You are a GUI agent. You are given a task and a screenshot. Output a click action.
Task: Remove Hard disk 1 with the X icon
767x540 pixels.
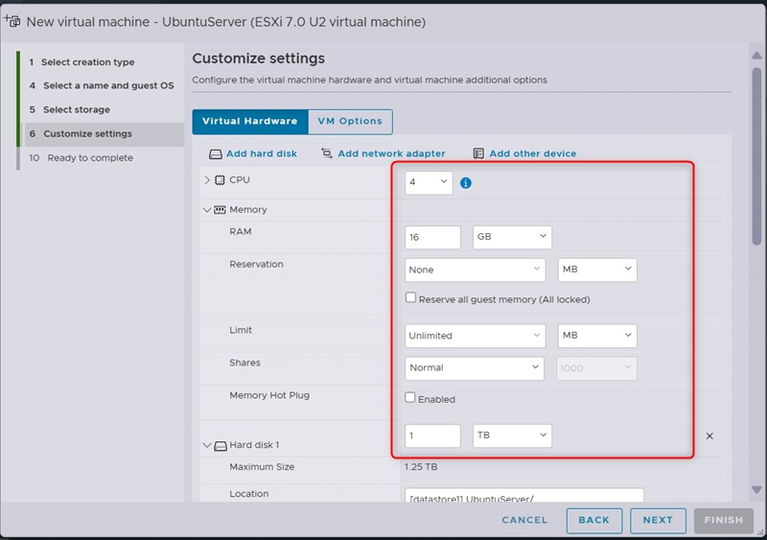(x=709, y=435)
